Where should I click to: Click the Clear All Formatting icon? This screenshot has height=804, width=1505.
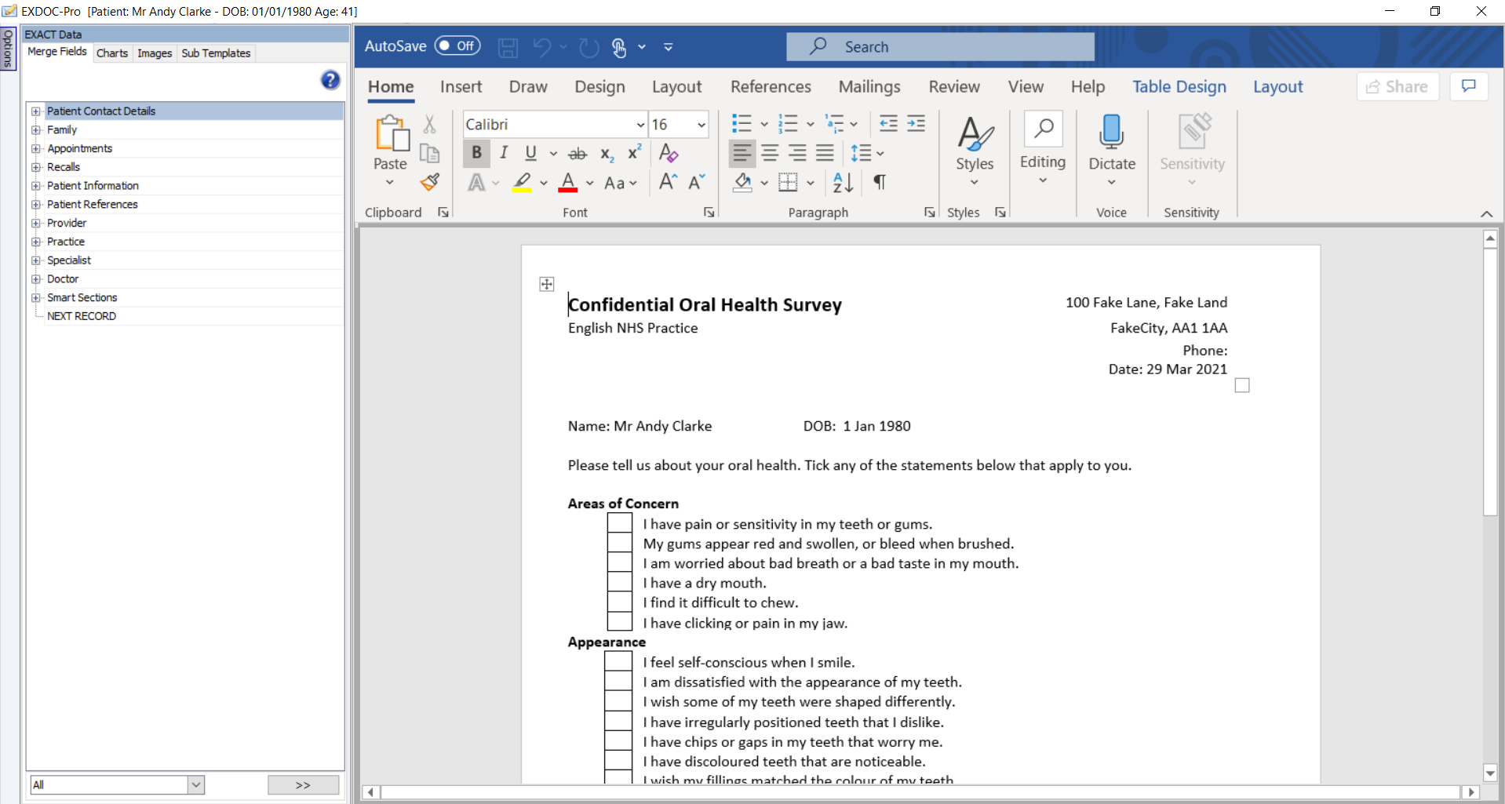tap(669, 153)
